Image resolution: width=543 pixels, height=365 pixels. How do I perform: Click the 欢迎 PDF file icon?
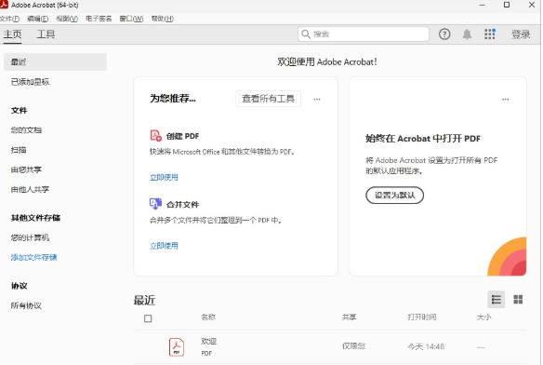(177, 347)
